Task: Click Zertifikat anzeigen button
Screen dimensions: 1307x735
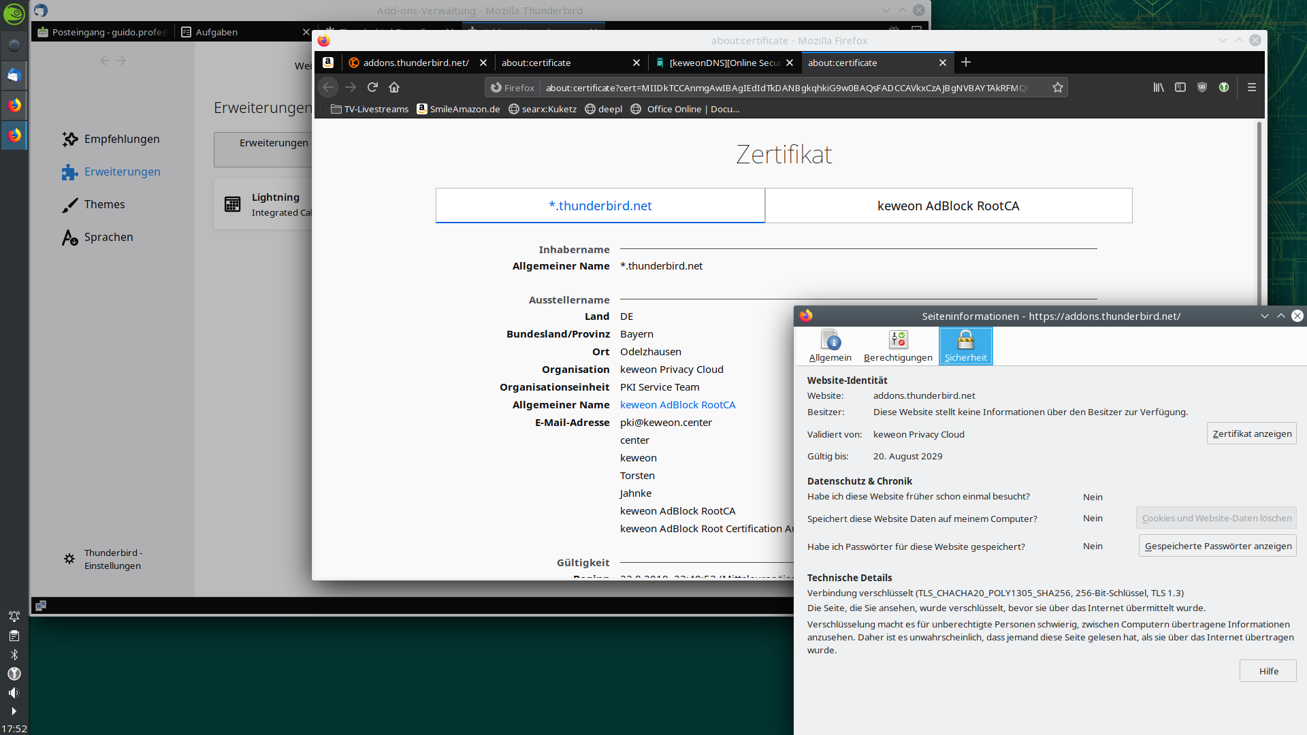Action: (x=1252, y=434)
